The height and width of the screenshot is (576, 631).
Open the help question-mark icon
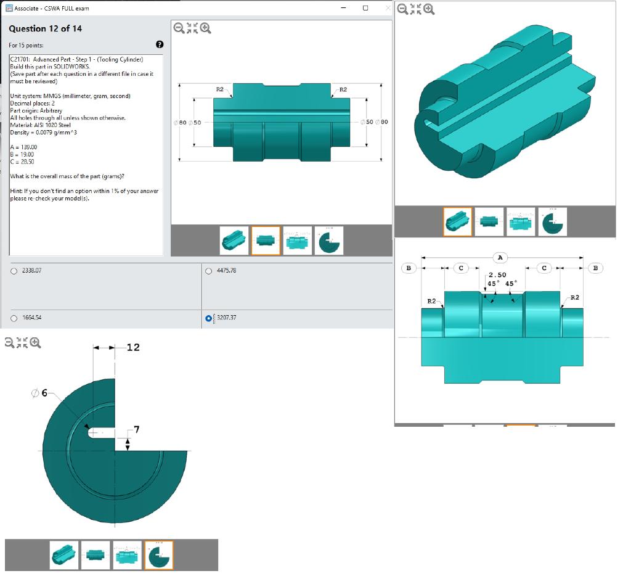160,44
